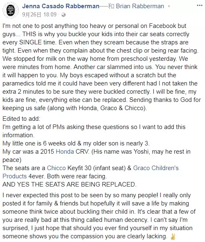Click the 'AND YES THE SEATS ARE BEING REPLACED' line

[x=69, y=184]
